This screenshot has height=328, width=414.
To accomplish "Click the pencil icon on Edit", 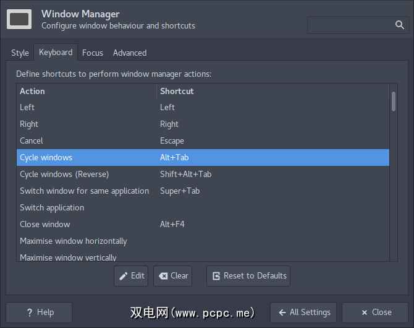I will [x=124, y=276].
